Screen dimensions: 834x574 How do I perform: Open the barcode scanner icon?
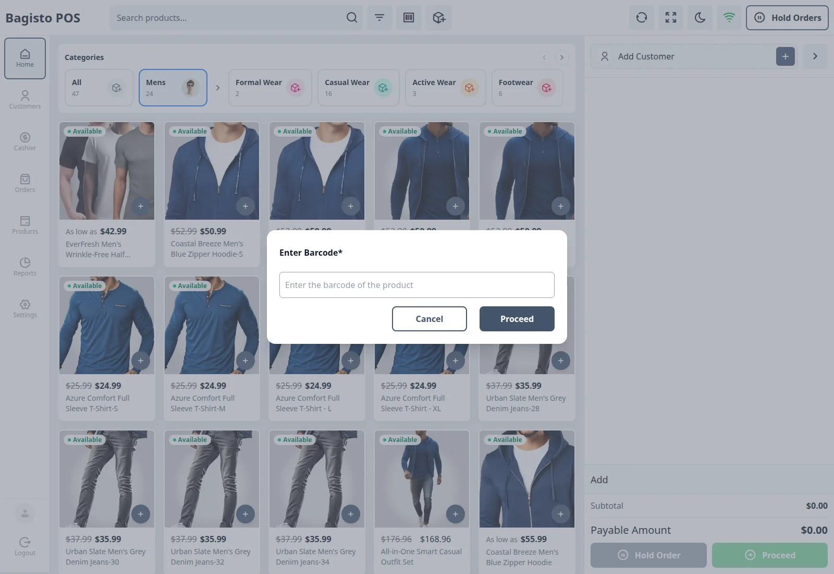click(x=409, y=18)
